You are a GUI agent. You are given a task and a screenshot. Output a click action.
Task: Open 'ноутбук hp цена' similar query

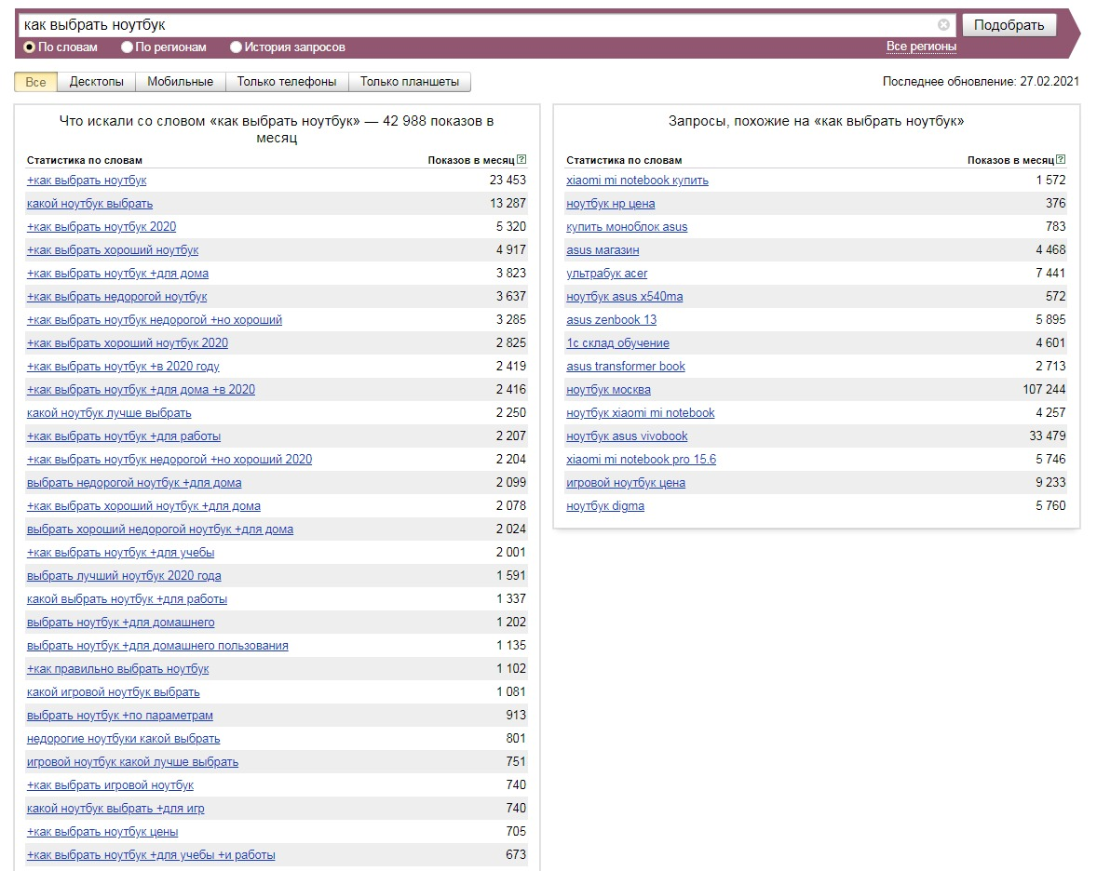tap(611, 204)
